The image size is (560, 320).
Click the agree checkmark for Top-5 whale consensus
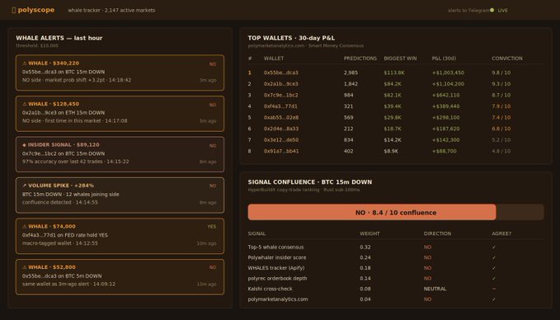[494, 247]
